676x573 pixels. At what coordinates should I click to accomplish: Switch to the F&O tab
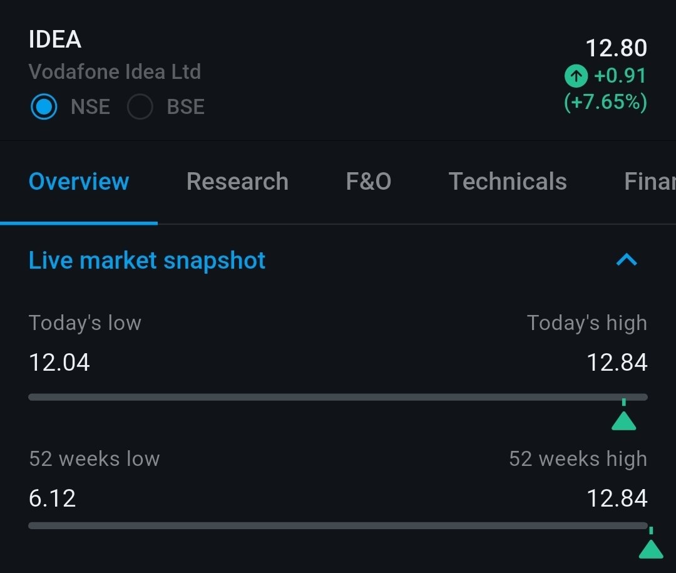369,181
